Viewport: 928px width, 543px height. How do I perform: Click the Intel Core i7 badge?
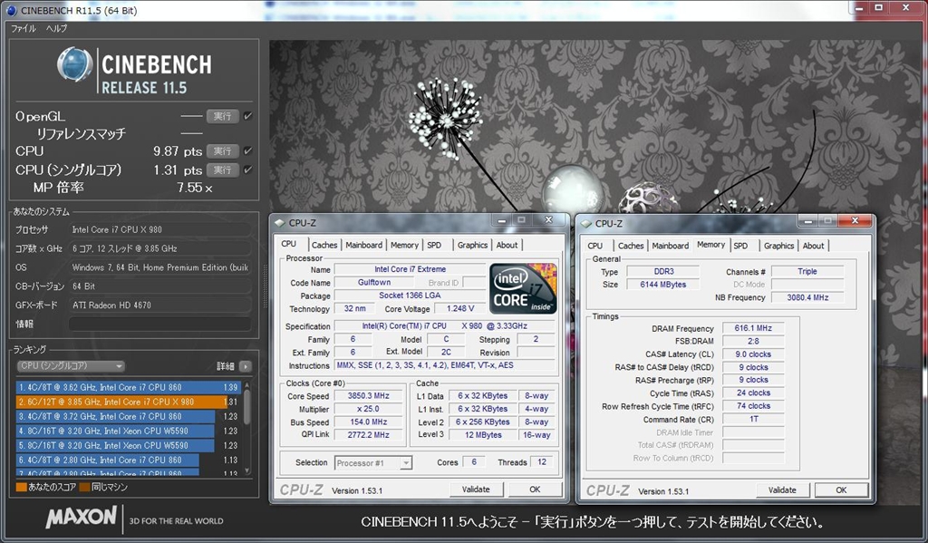coord(523,288)
